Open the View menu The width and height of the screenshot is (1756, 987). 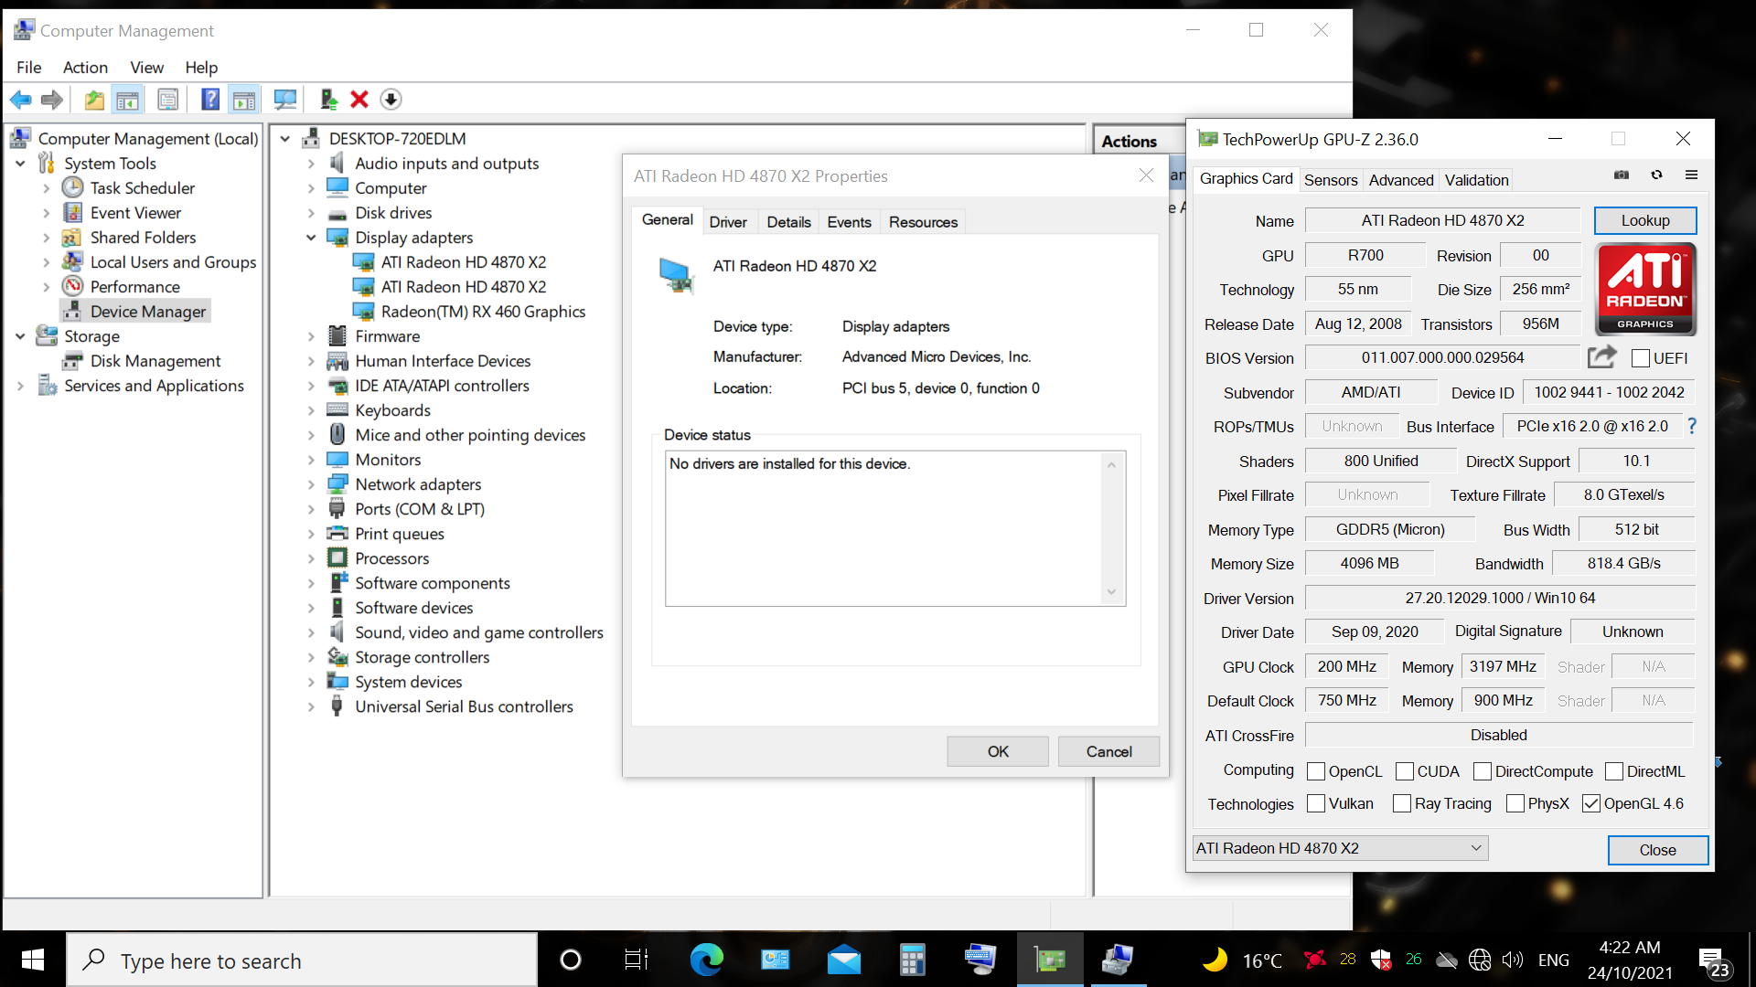tap(146, 67)
